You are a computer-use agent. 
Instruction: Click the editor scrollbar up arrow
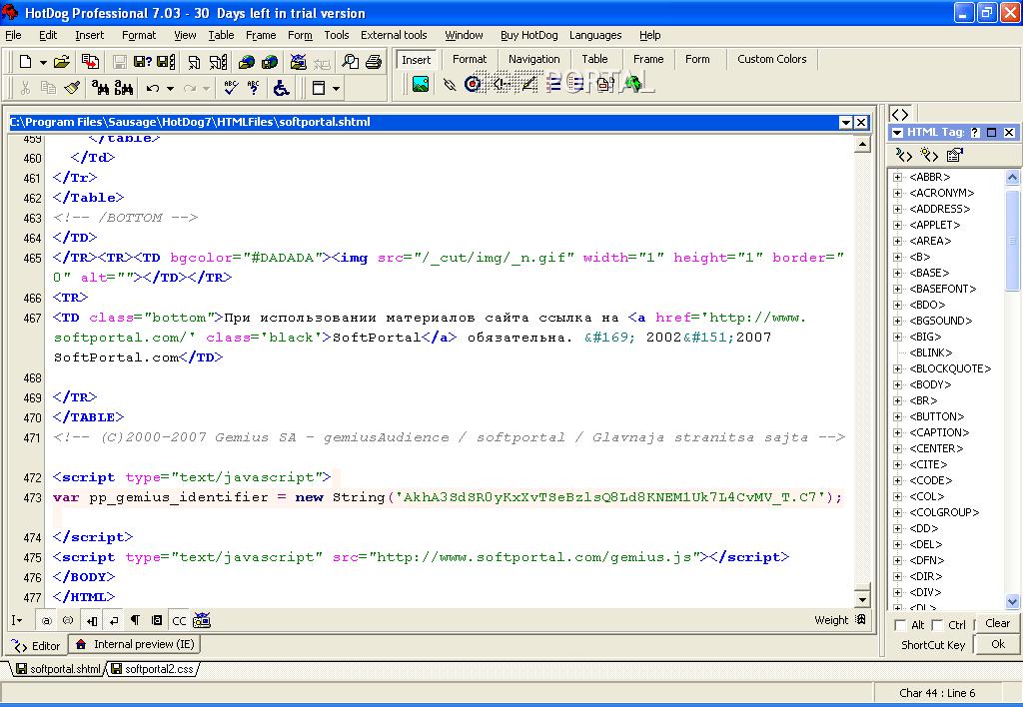pos(862,144)
